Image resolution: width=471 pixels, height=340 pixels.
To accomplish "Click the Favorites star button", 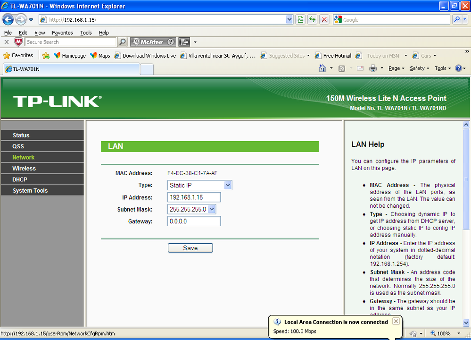I will [x=18, y=55].
